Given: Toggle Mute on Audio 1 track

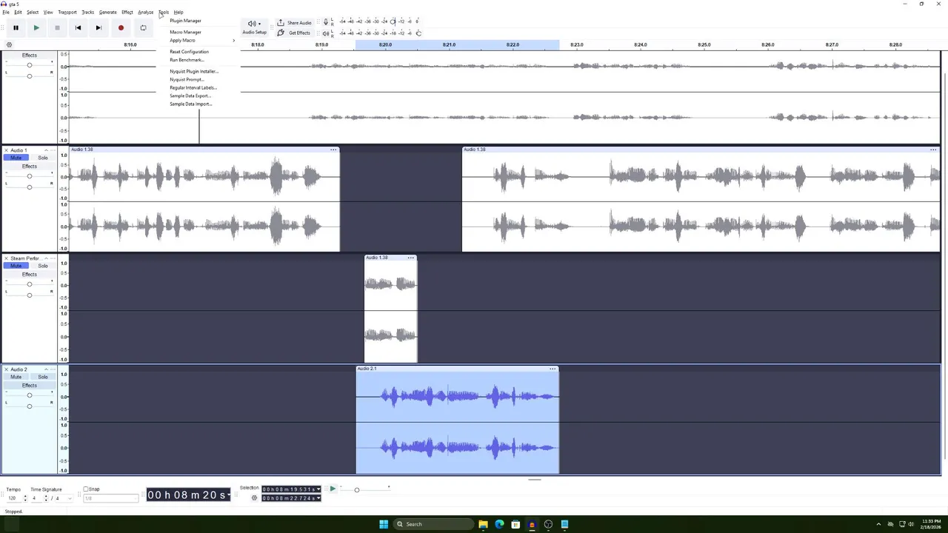Looking at the screenshot, I should click(16, 158).
